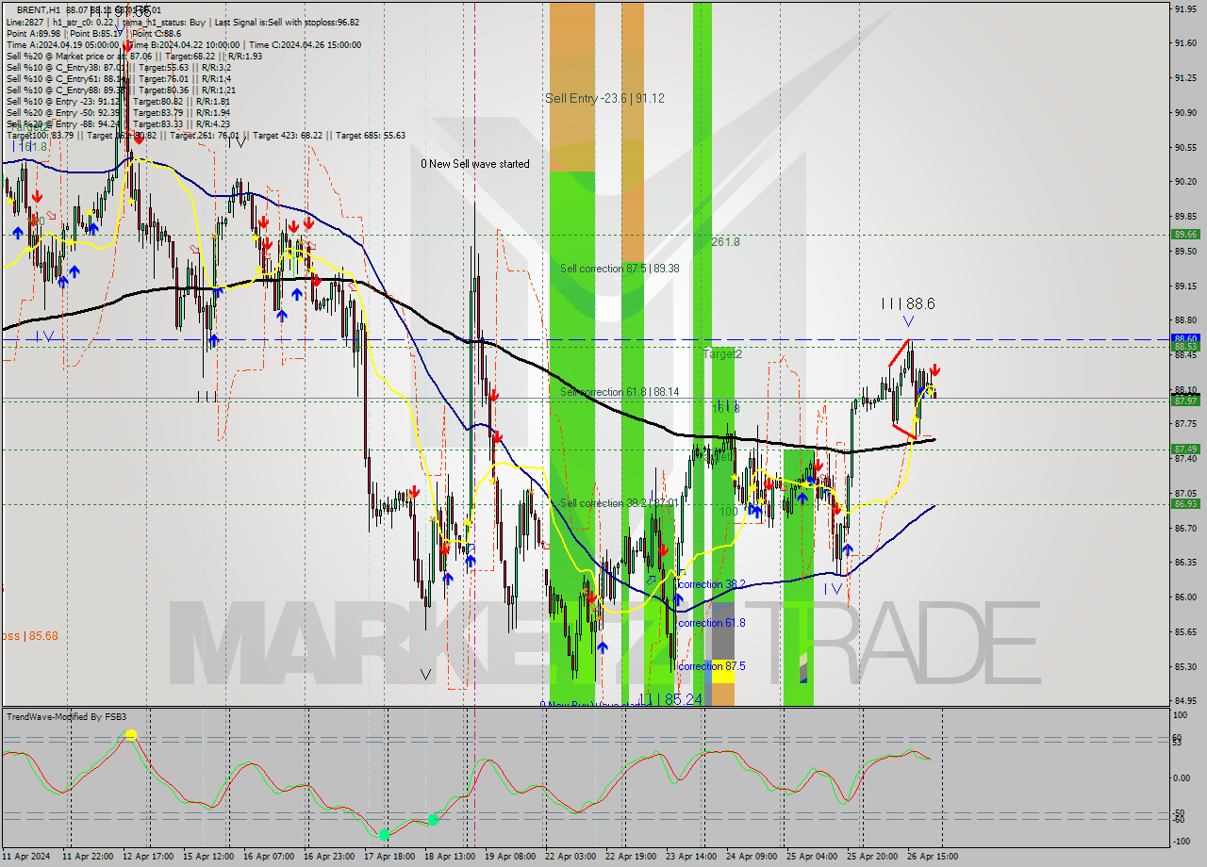The width and height of the screenshot is (1207, 867).
Task: Click the '26 Apr 15:00' time label
Action: pyautogui.click(x=934, y=857)
